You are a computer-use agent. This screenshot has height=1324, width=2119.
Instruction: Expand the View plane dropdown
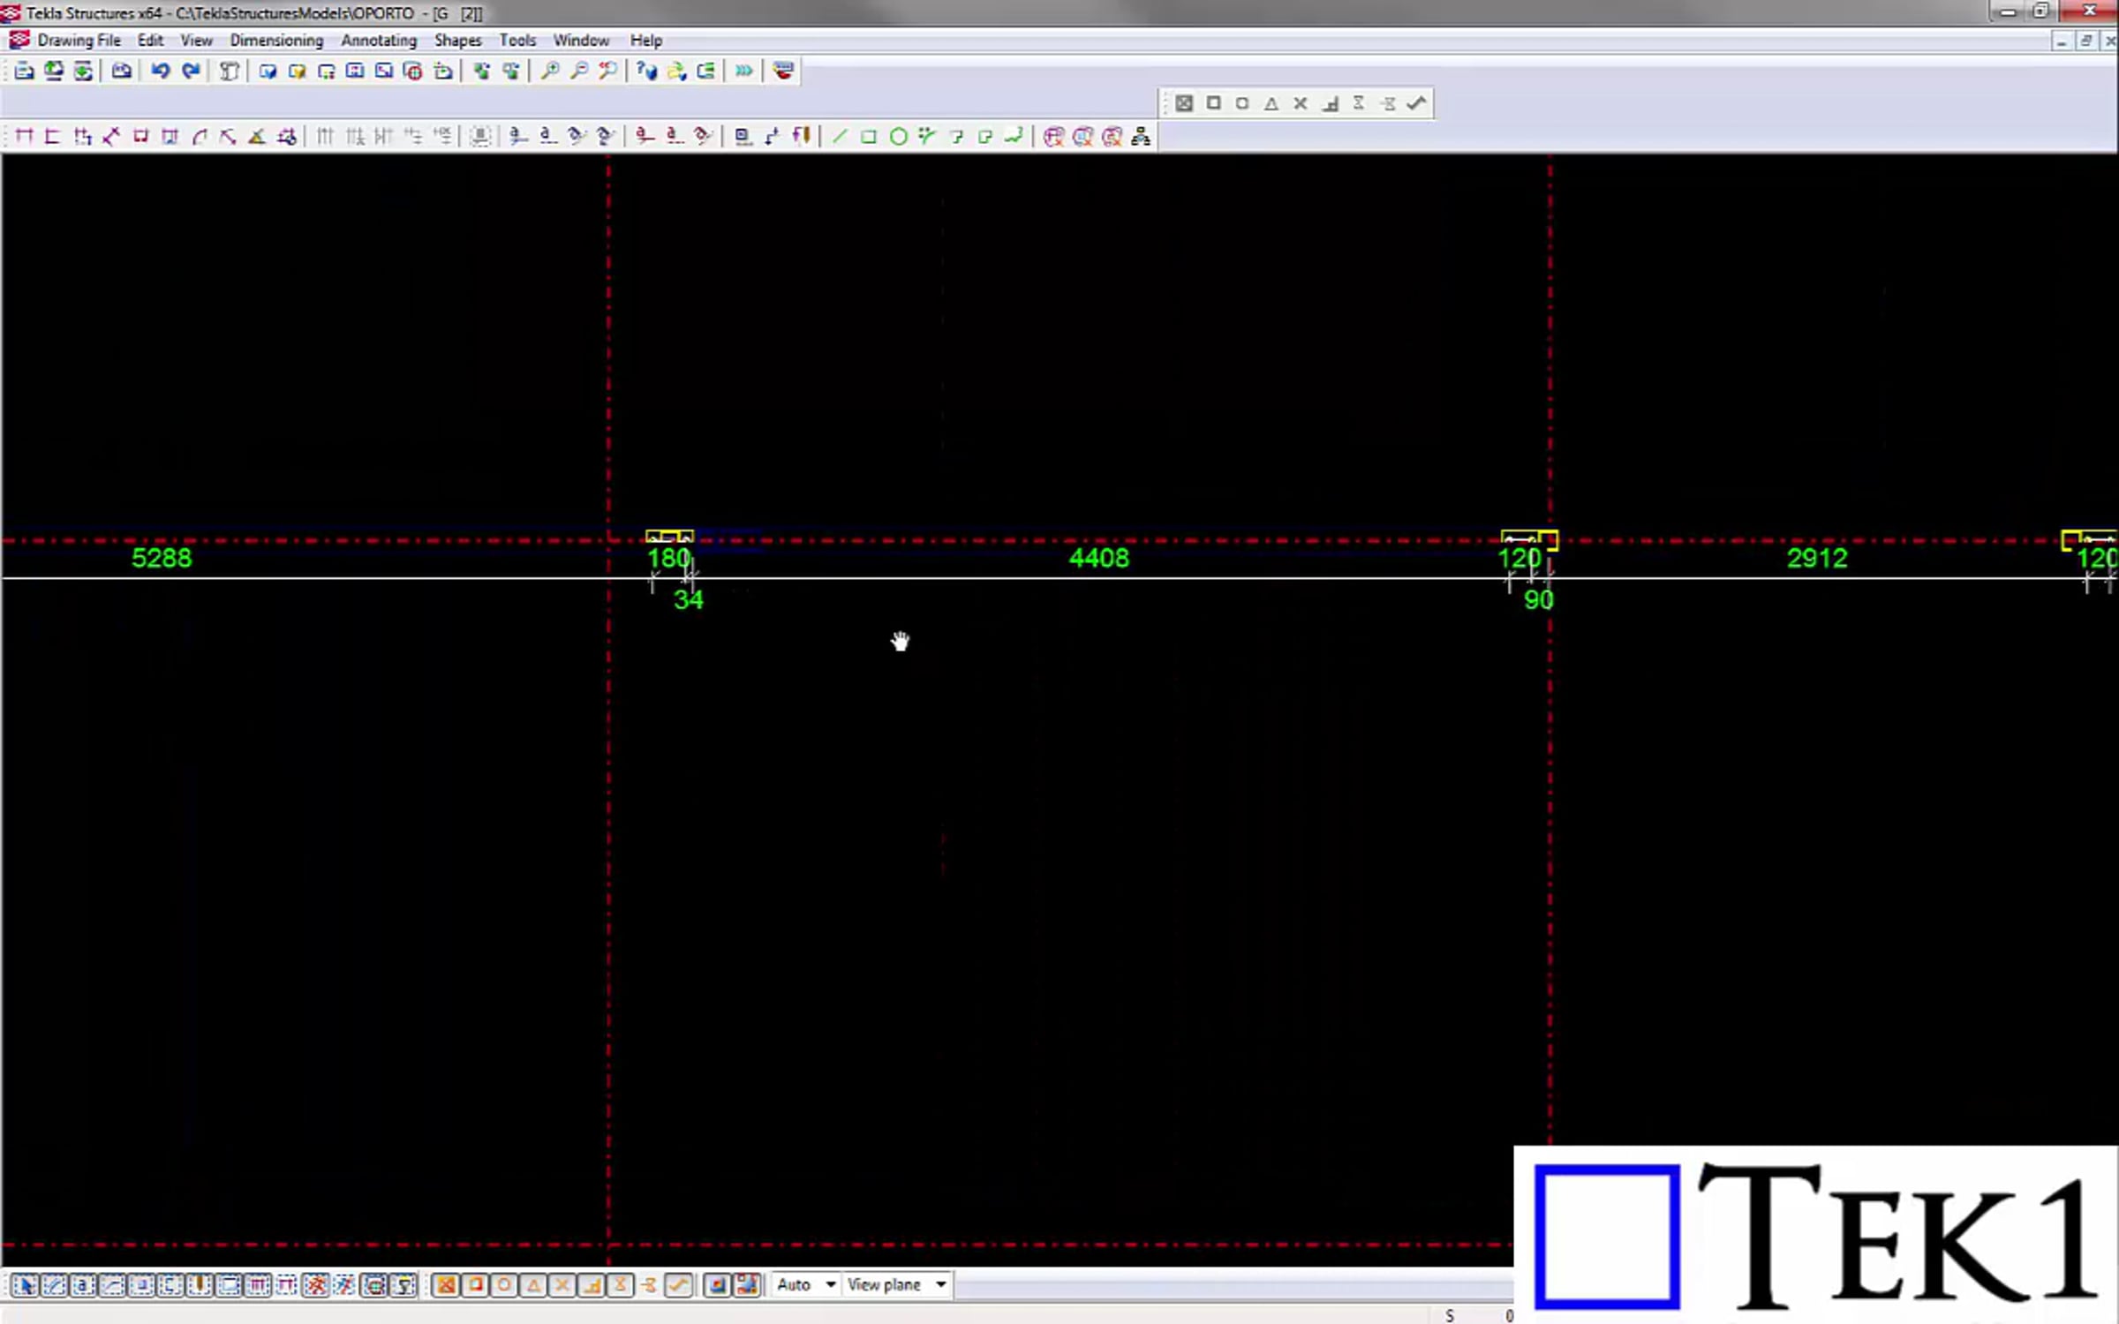(897, 1285)
